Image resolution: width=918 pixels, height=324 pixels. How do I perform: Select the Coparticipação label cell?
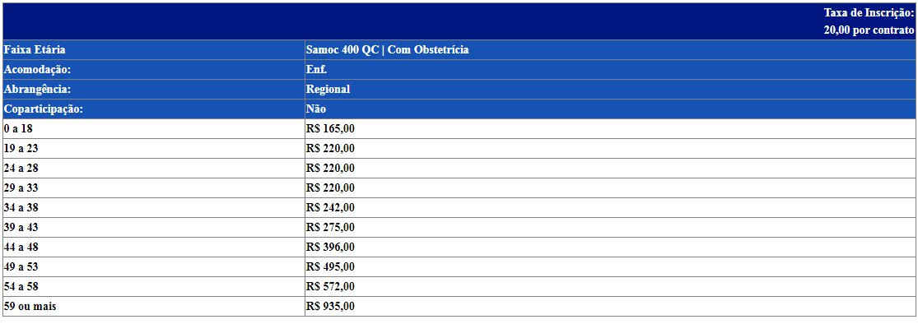click(153, 109)
